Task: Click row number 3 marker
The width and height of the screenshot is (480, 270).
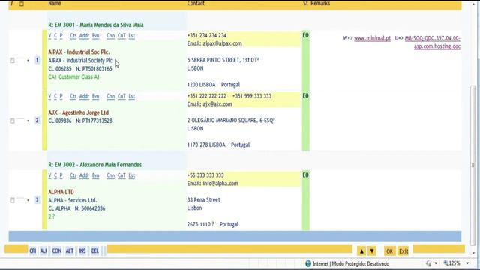Action: [37, 200]
